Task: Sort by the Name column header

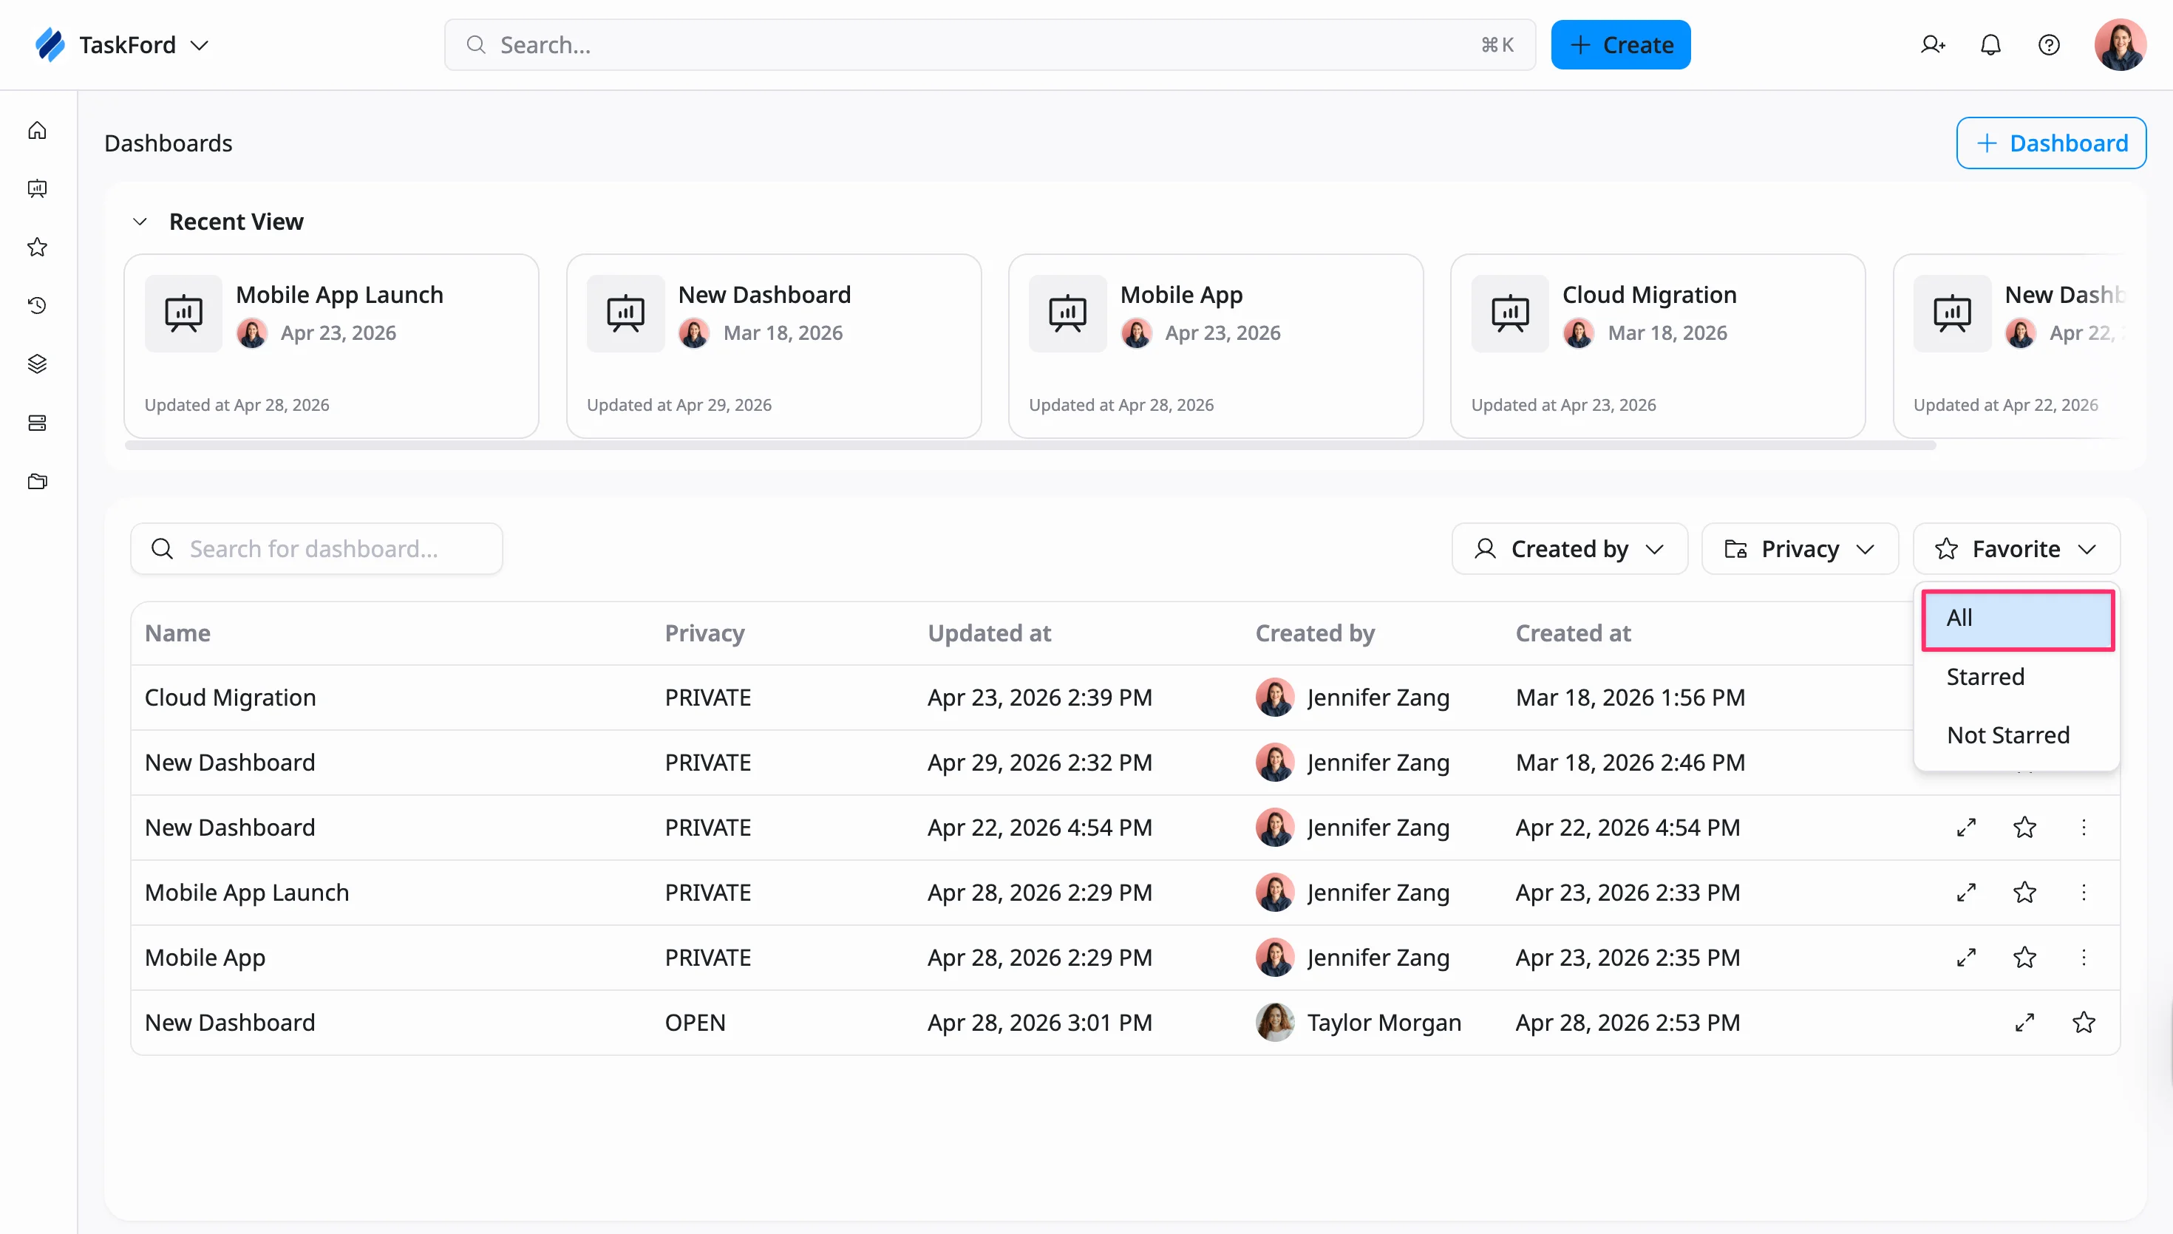Action: point(177,634)
